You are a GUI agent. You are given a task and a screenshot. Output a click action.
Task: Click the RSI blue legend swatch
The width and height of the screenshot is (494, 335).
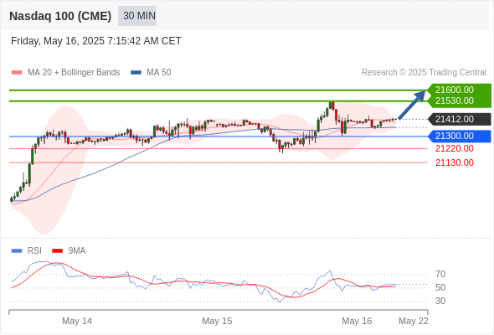click(17, 251)
